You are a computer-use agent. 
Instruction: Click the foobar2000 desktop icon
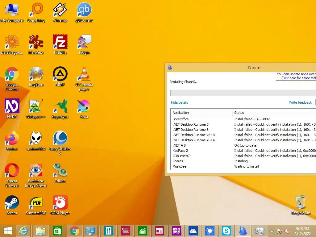click(x=36, y=141)
